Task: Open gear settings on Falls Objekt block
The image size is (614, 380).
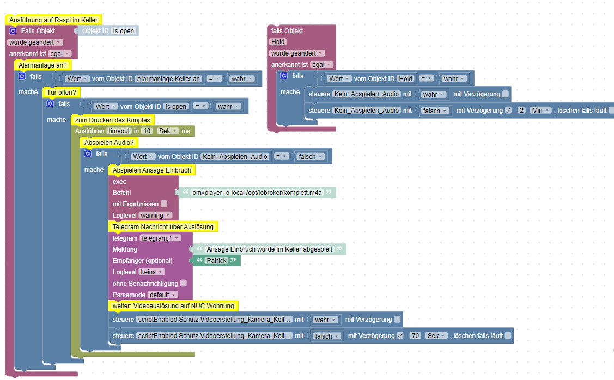Action: click(x=13, y=31)
